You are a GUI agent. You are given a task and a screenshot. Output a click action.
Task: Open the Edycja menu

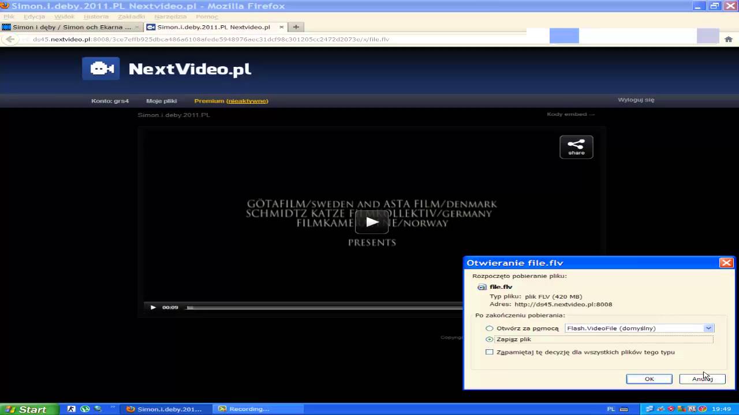(34, 17)
